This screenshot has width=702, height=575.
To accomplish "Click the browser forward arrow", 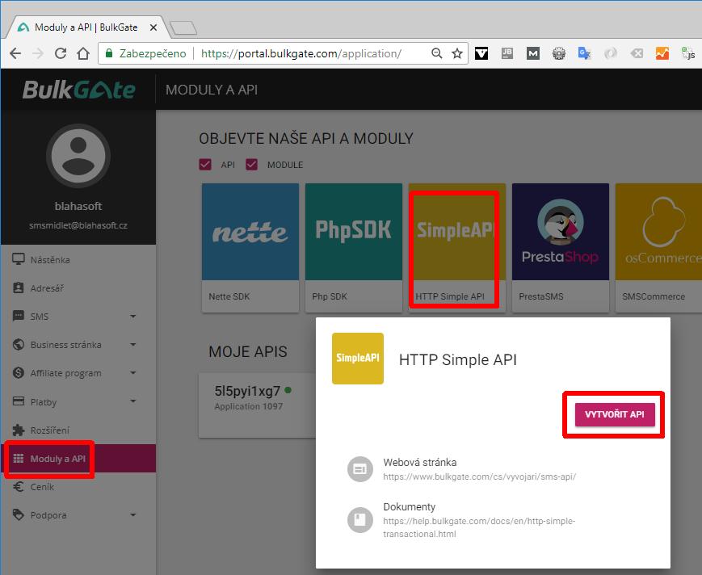I will tap(38, 53).
